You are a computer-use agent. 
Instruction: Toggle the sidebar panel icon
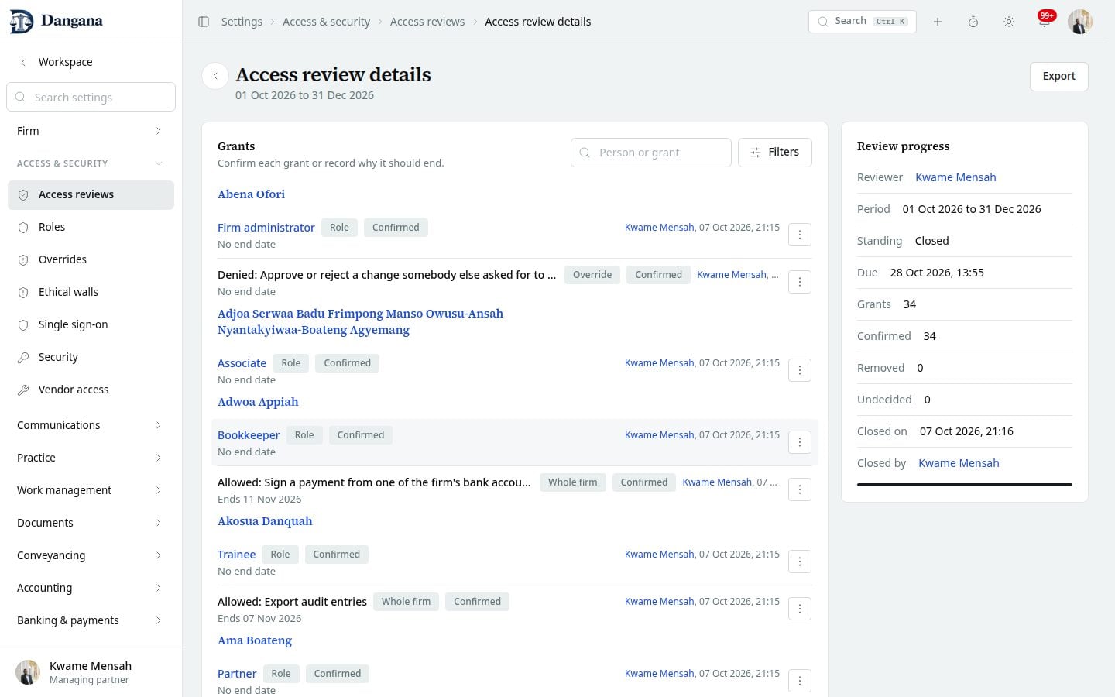[x=204, y=22]
